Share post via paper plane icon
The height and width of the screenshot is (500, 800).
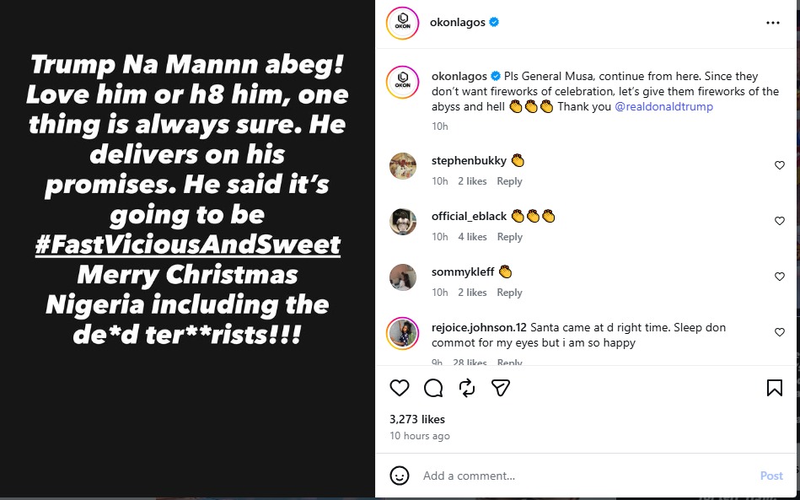point(501,388)
